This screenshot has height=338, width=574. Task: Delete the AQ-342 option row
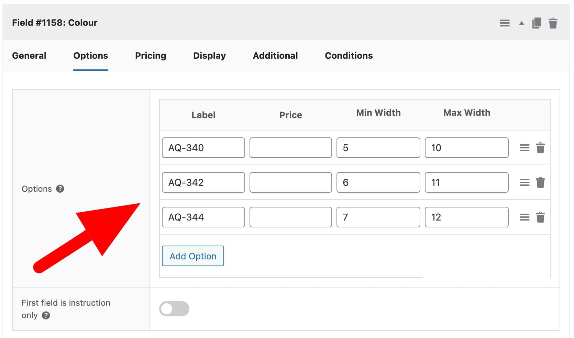click(x=540, y=182)
